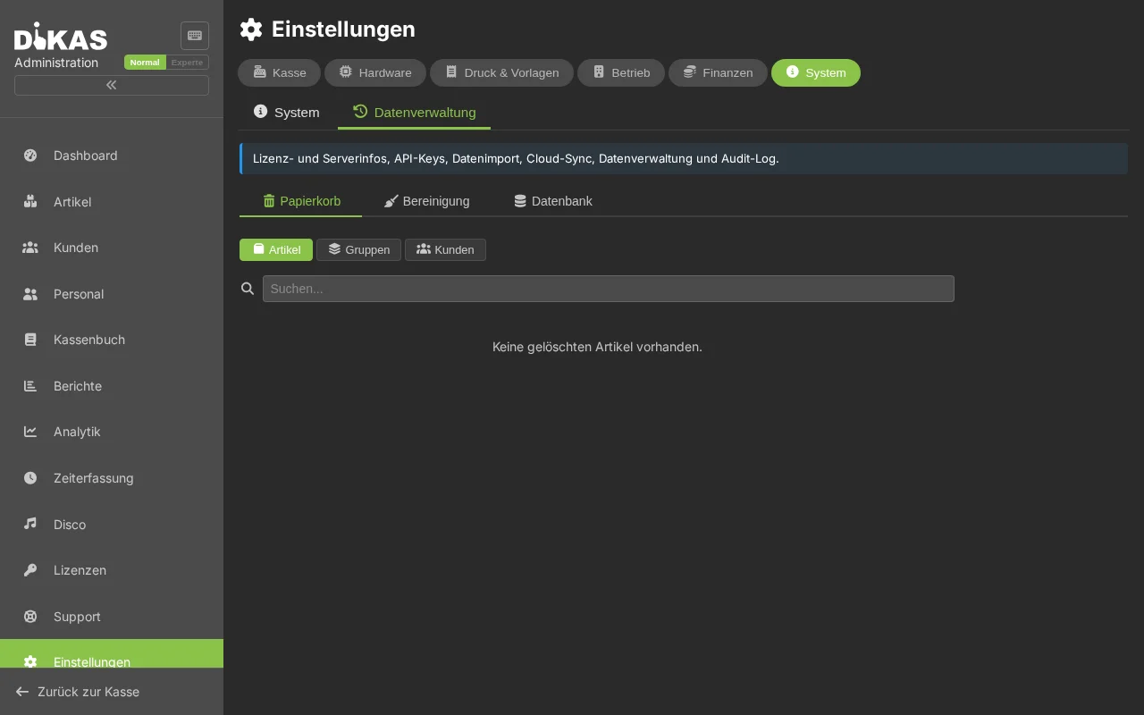Open Lizenzen in the sidebar
Image resolution: width=1144 pixels, height=715 pixels.
pyautogui.click(x=112, y=570)
